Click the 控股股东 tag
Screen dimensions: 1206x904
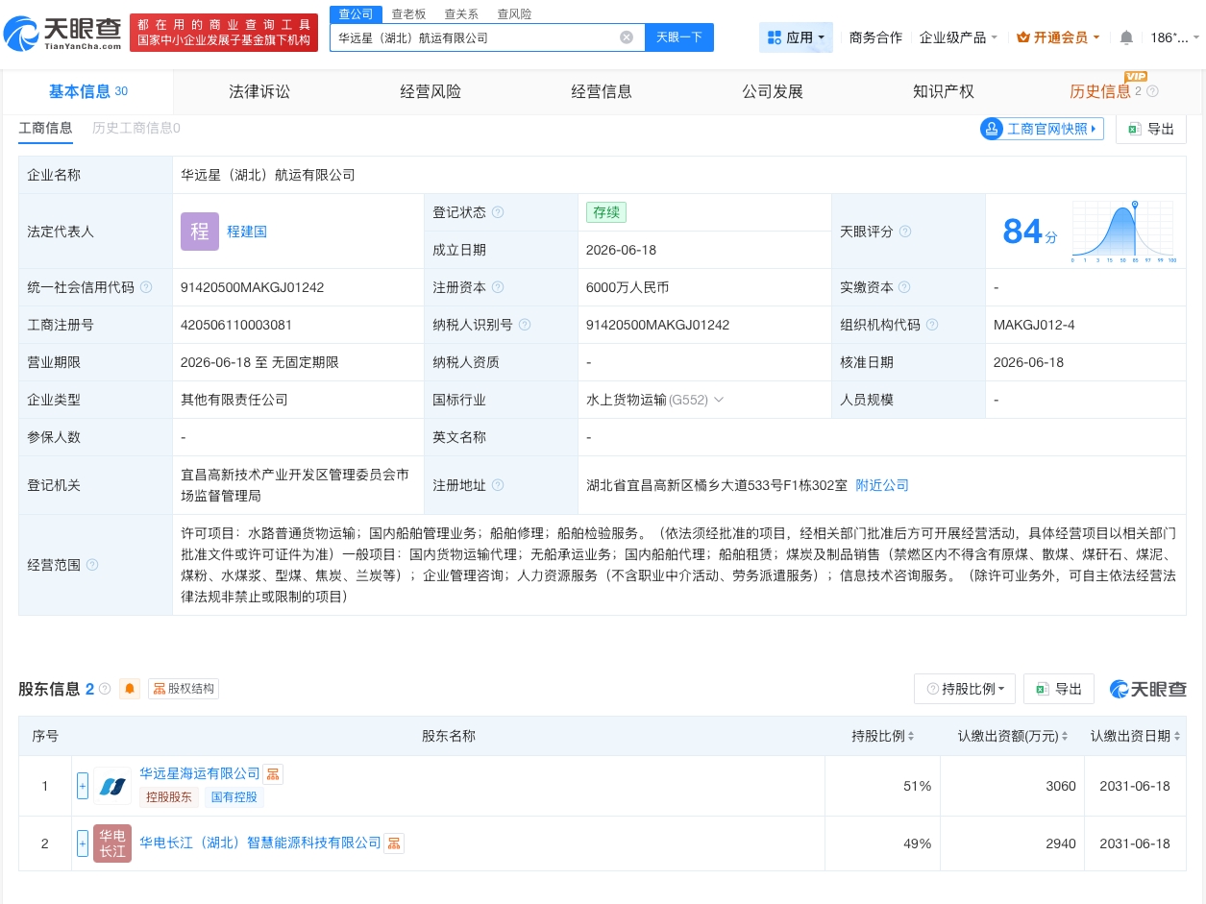[x=169, y=797]
